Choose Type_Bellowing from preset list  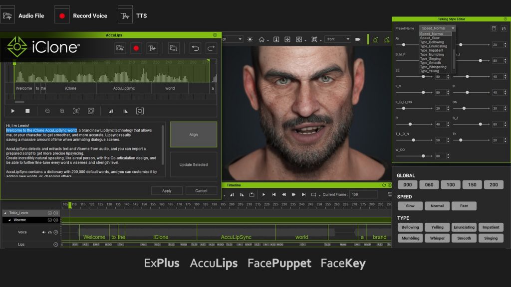click(432, 42)
